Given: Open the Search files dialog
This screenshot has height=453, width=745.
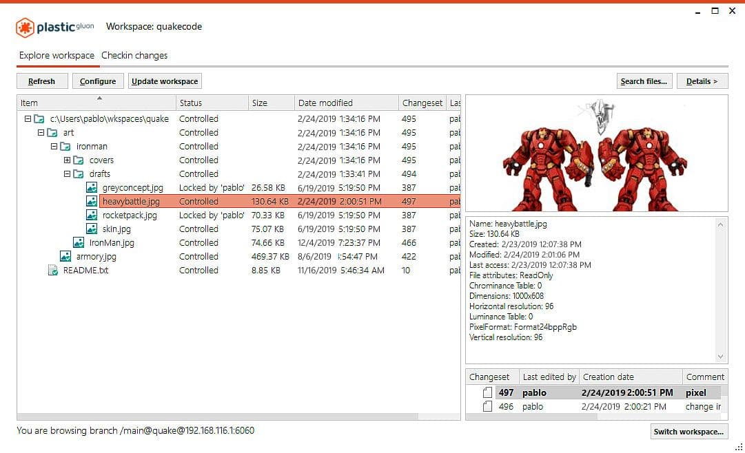Looking at the screenshot, I should [644, 81].
